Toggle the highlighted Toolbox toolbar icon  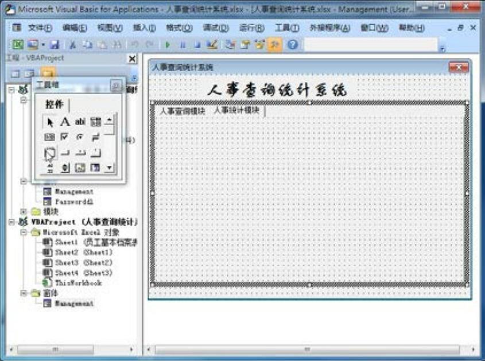[275, 45]
